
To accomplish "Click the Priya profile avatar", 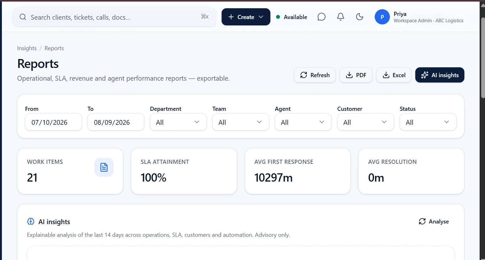I will [382, 17].
